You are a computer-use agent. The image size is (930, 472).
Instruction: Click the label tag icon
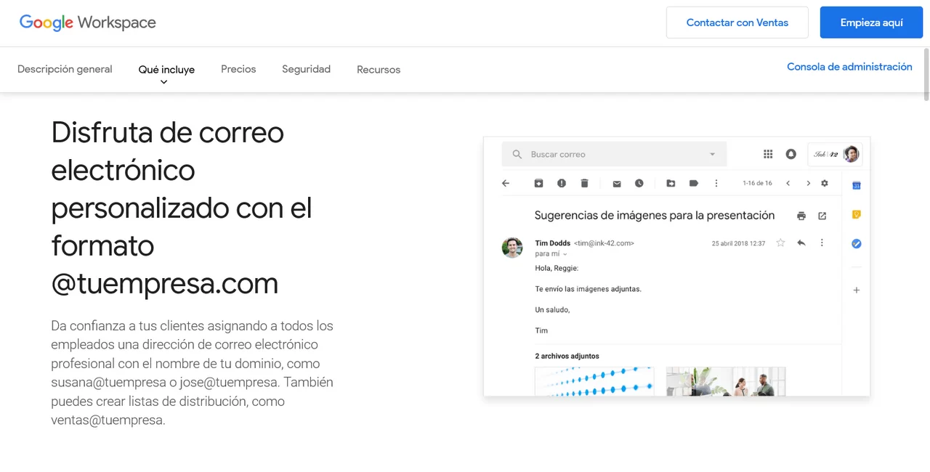click(694, 183)
